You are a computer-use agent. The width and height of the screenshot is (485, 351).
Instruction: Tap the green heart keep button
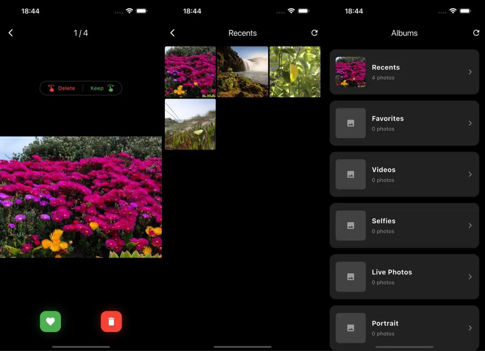pyautogui.click(x=50, y=322)
